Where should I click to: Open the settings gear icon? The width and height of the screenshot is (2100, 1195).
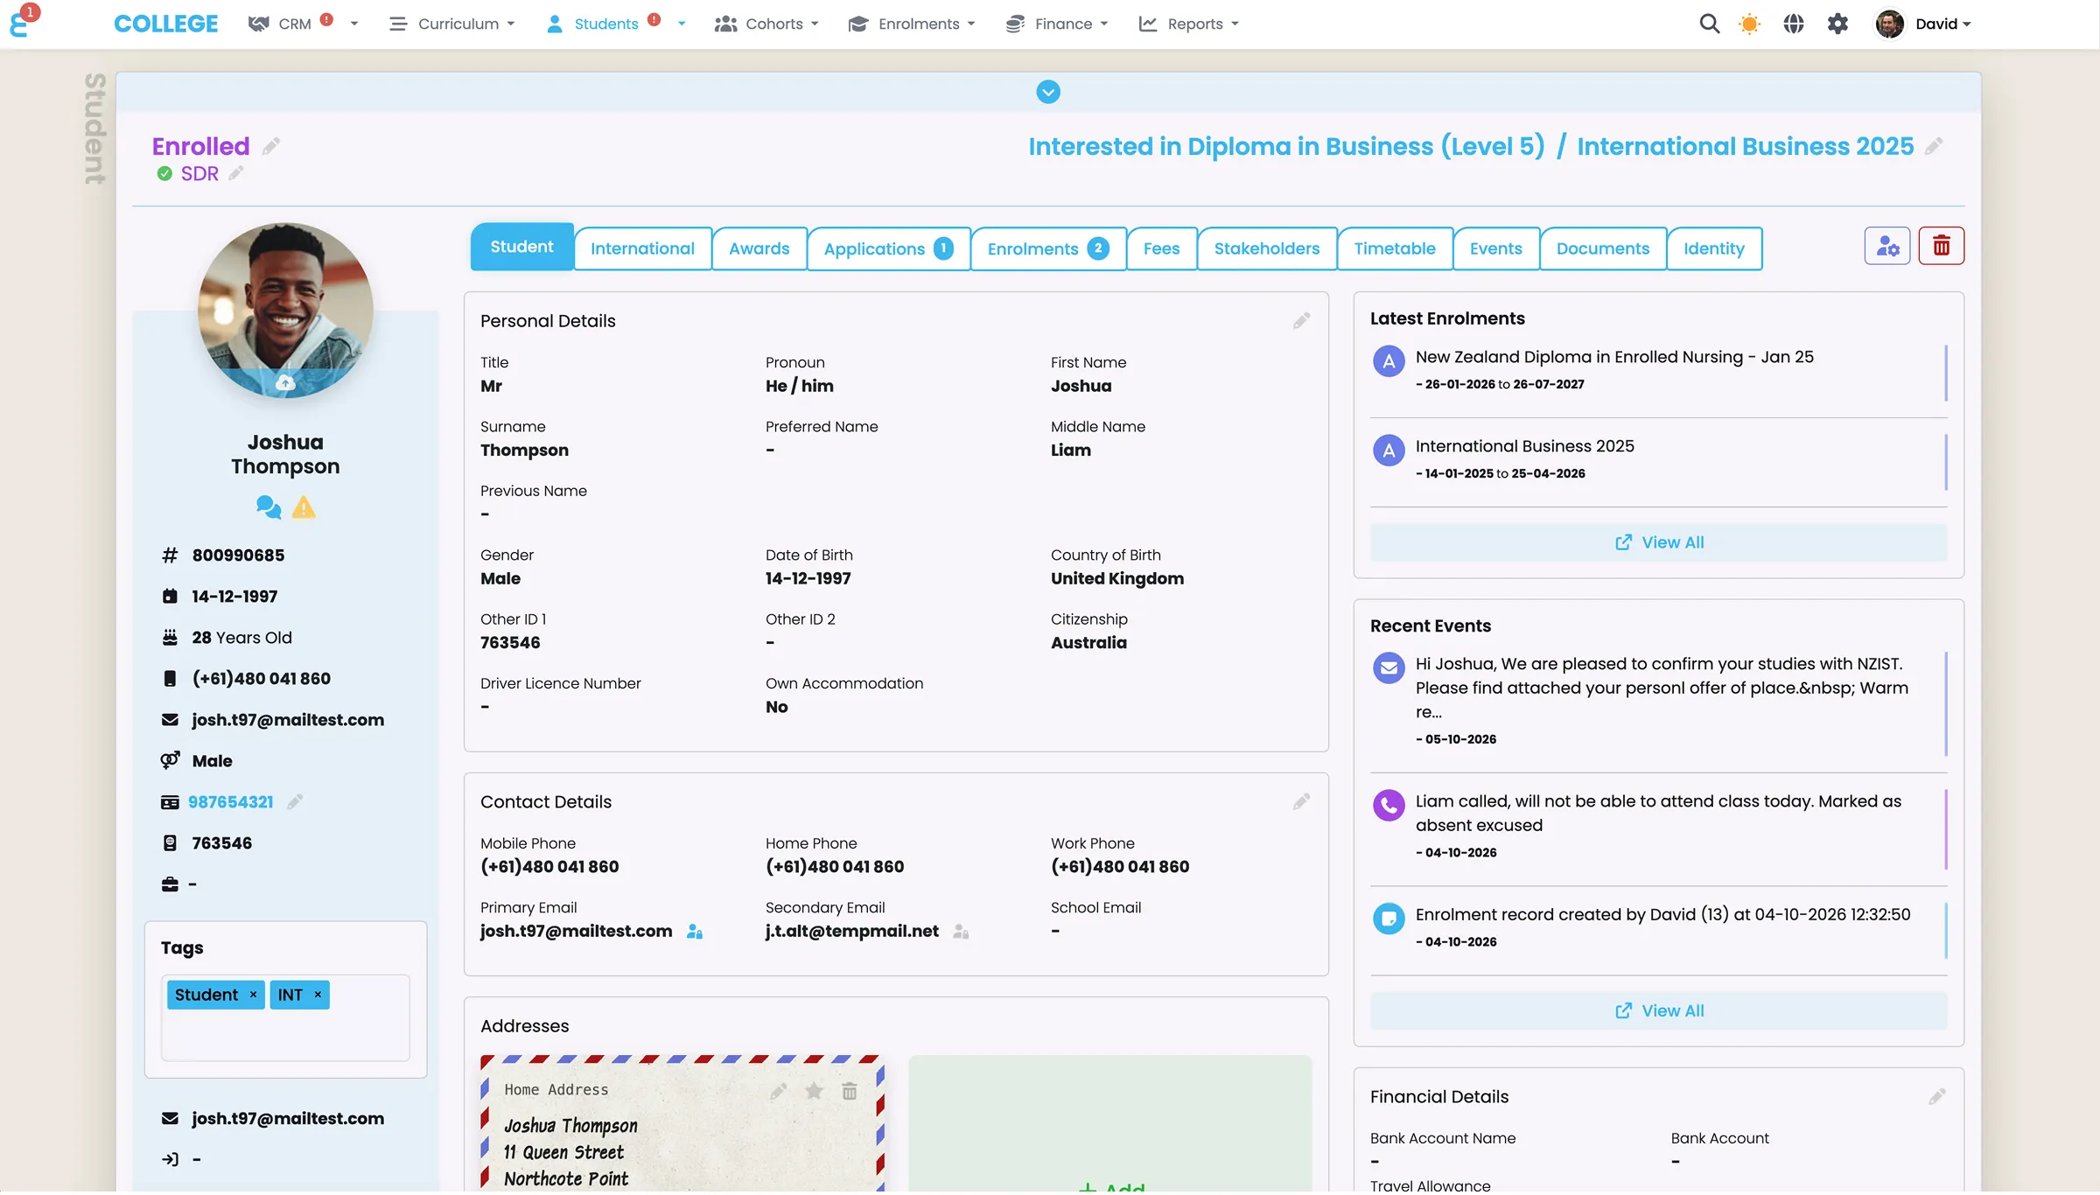(x=1837, y=24)
